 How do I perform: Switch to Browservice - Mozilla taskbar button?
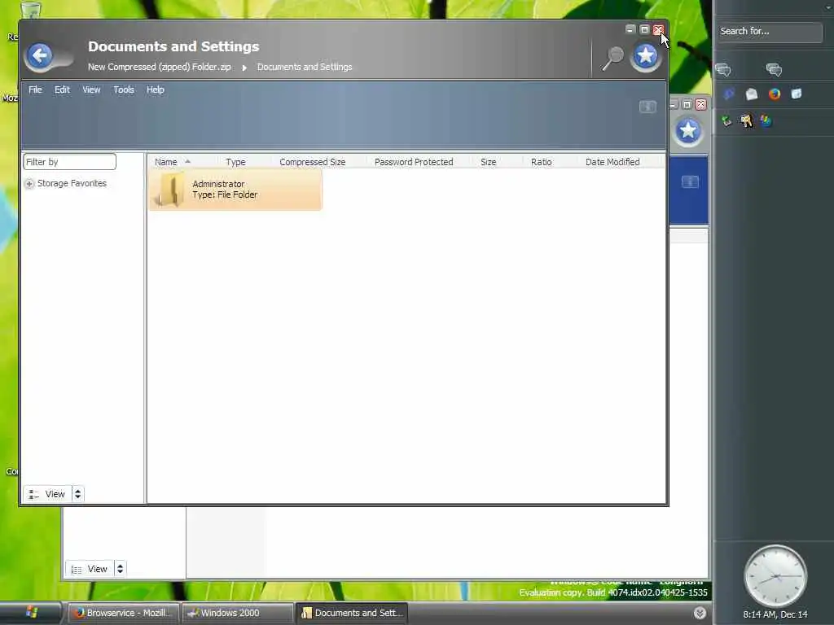125,613
